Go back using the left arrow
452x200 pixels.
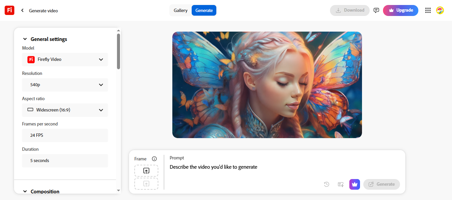[x=22, y=10]
